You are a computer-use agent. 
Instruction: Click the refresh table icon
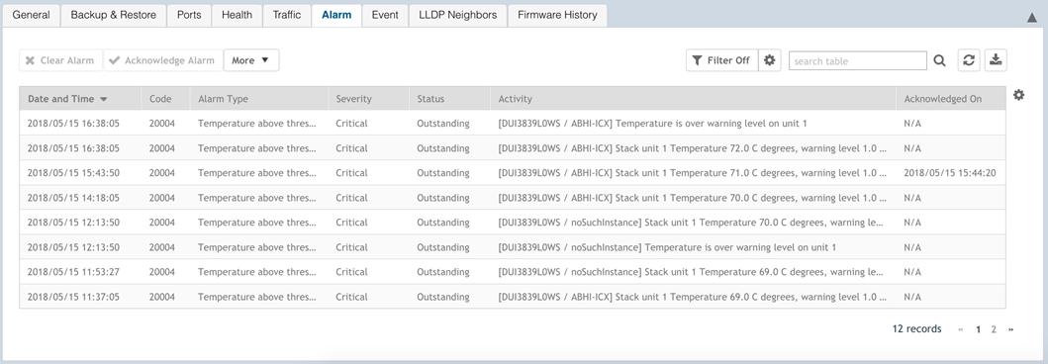tap(969, 60)
